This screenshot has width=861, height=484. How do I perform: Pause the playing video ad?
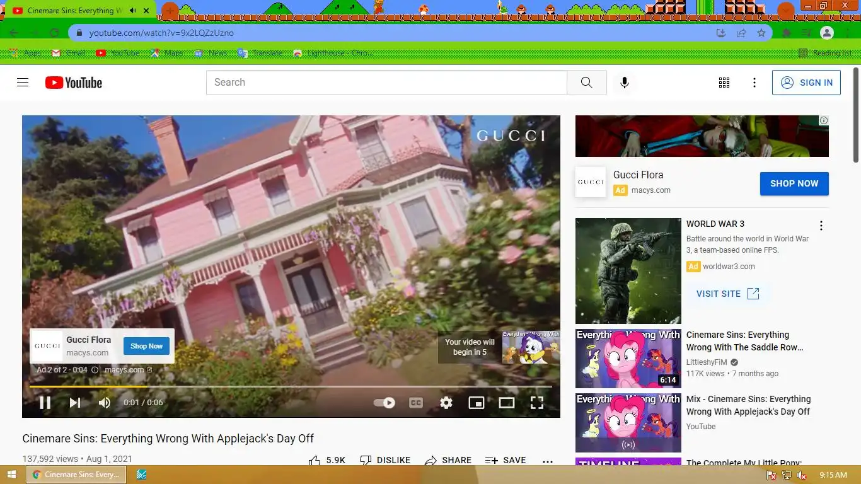click(45, 403)
